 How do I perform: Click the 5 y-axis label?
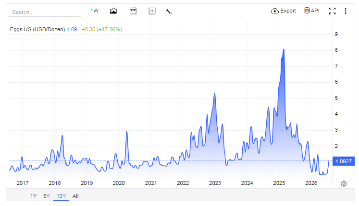(x=336, y=98)
